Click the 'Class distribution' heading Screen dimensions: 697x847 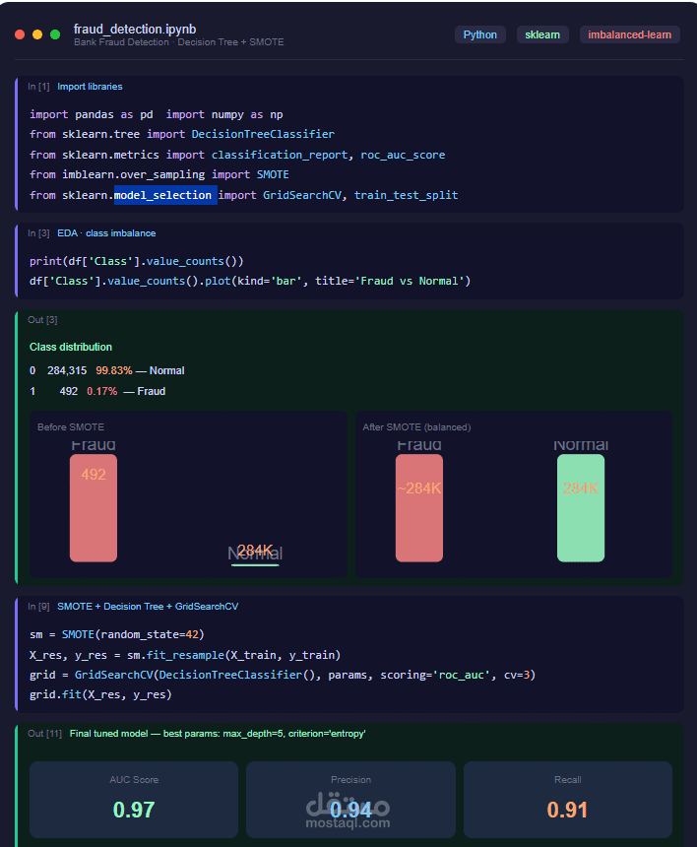click(x=71, y=347)
